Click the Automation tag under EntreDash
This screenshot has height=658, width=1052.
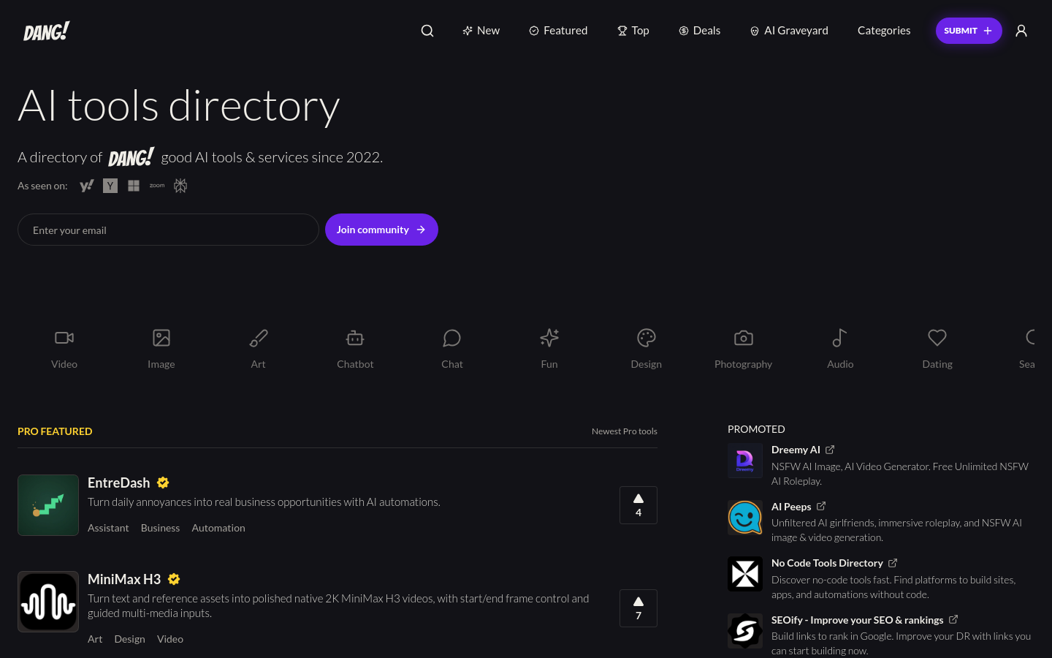click(x=218, y=528)
